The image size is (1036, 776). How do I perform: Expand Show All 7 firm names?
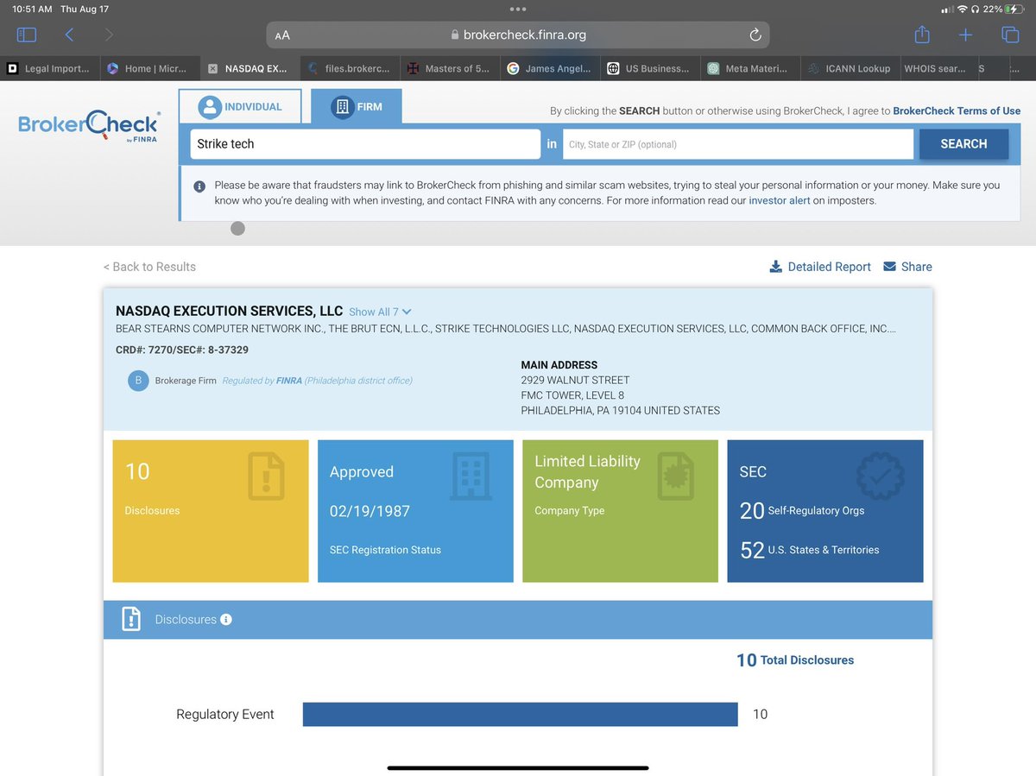pyautogui.click(x=380, y=312)
